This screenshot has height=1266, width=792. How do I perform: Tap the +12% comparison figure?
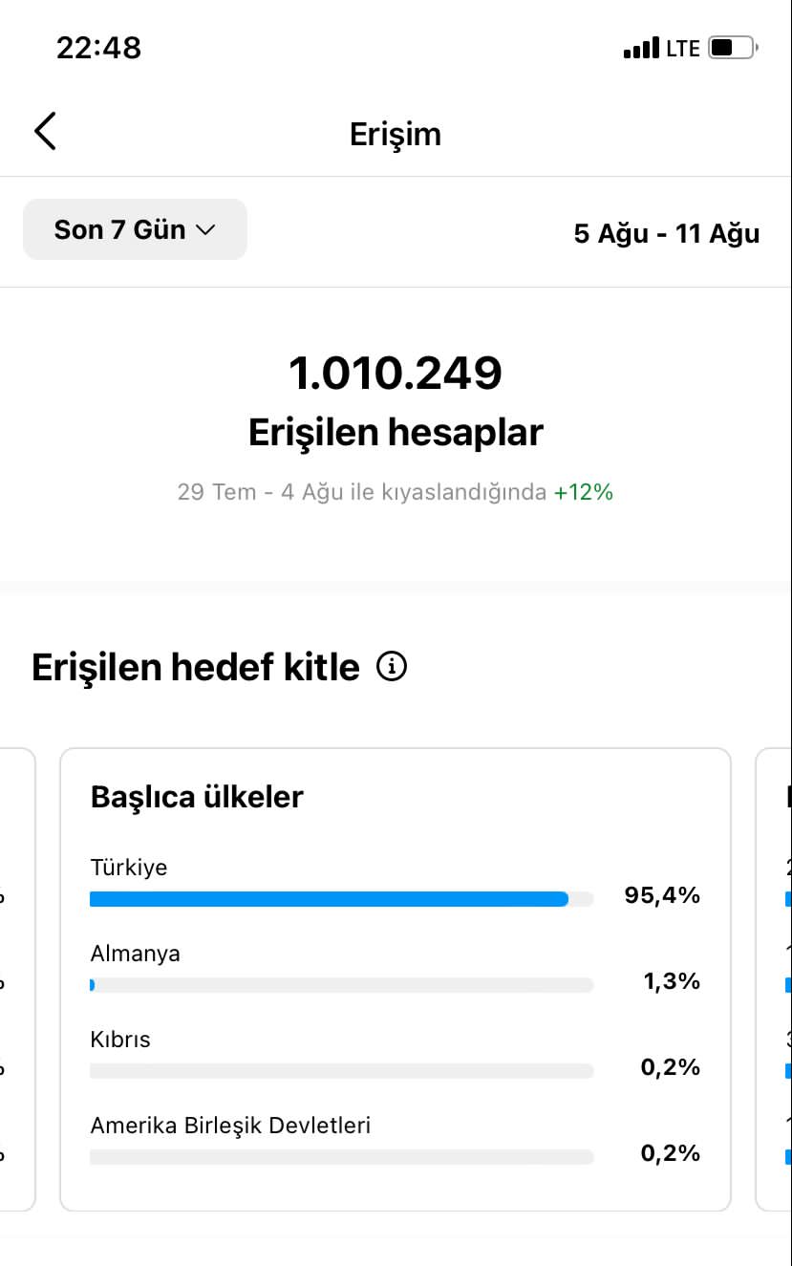[x=584, y=492]
